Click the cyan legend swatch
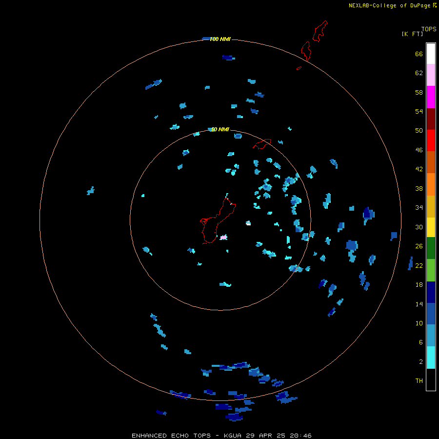The height and width of the screenshot is (439, 439). click(x=431, y=358)
